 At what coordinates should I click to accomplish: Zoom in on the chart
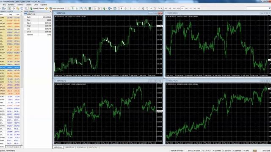pos(81,8)
